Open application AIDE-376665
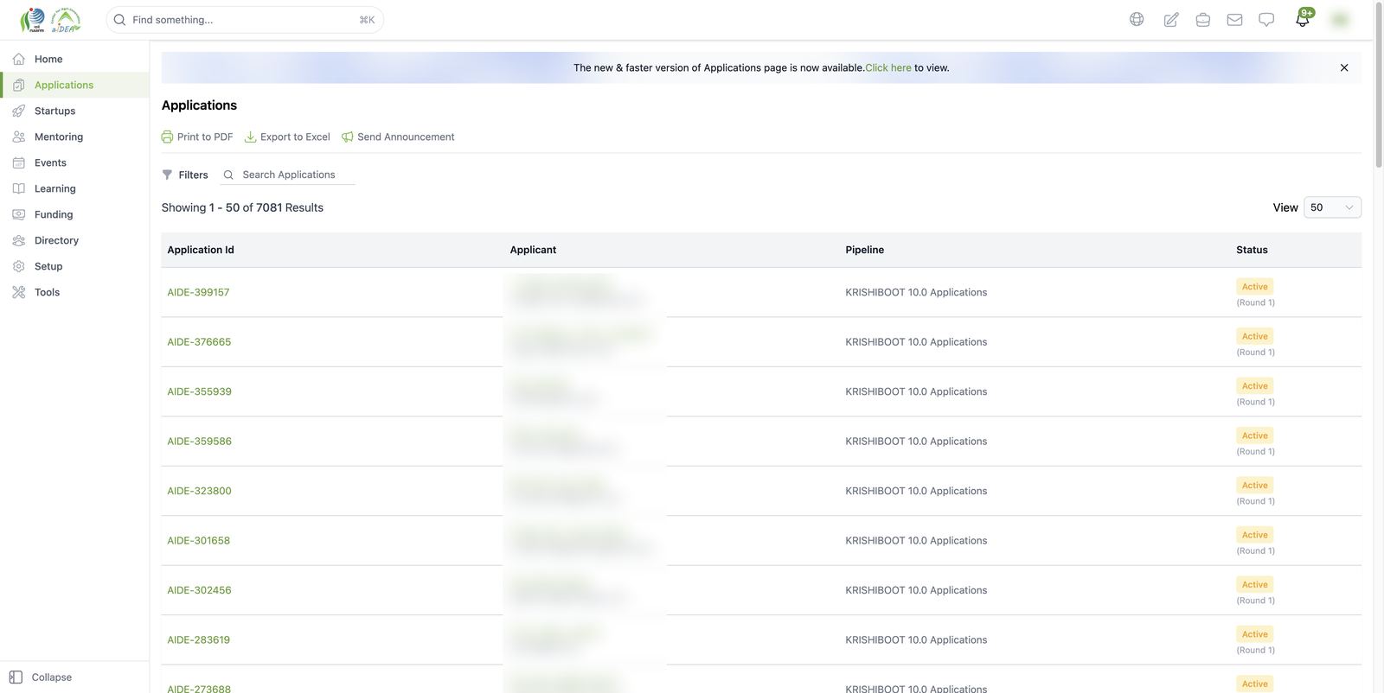This screenshot has height=693, width=1384. [199, 342]
